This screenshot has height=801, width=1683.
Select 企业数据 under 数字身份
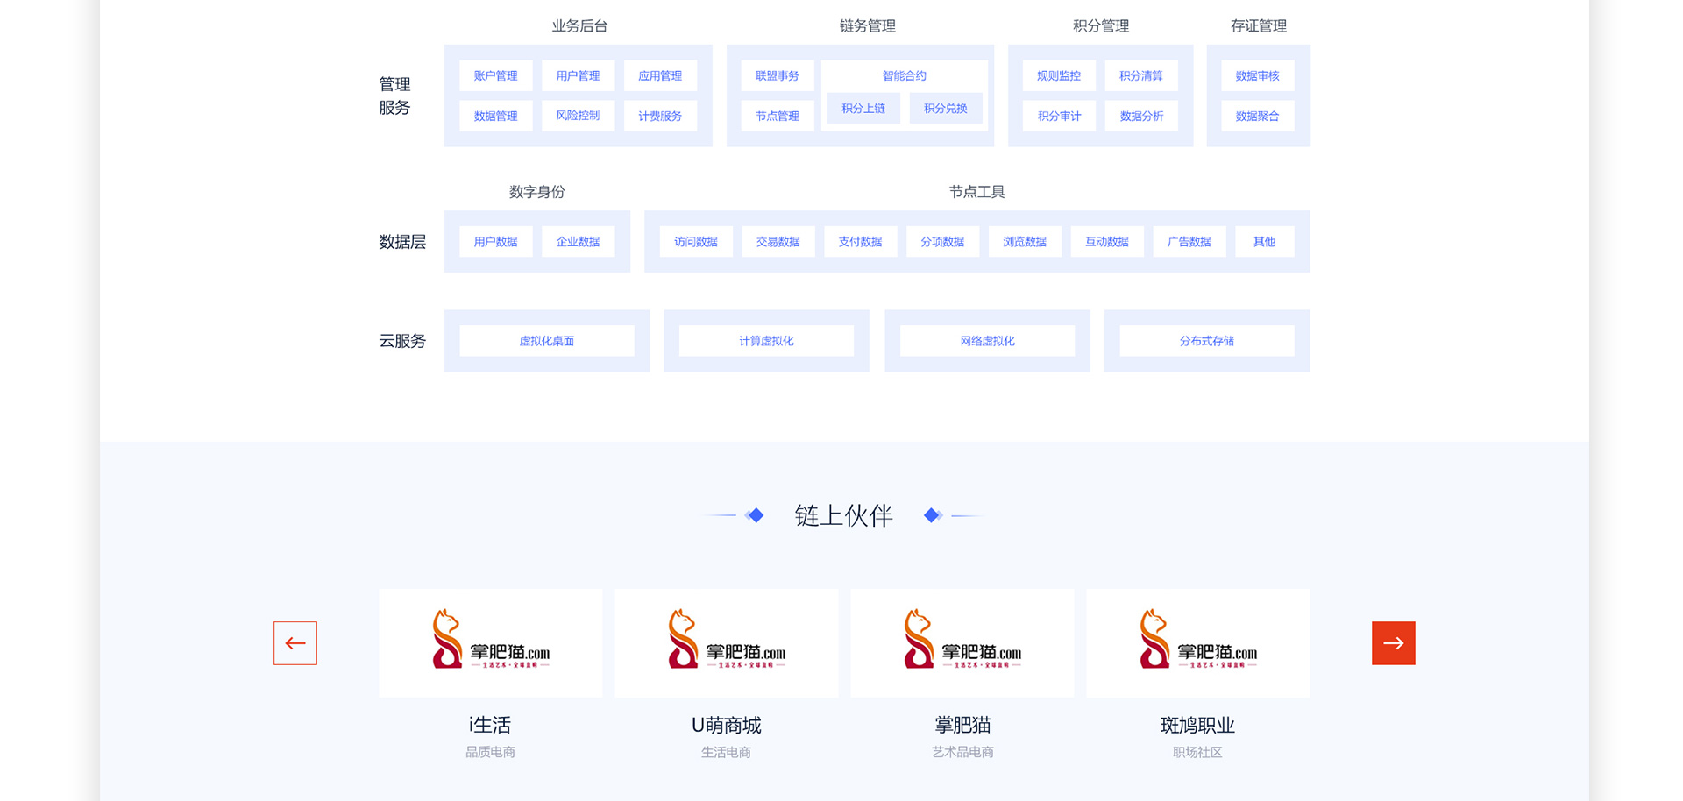pyautogui.click(x=578, y=242)
